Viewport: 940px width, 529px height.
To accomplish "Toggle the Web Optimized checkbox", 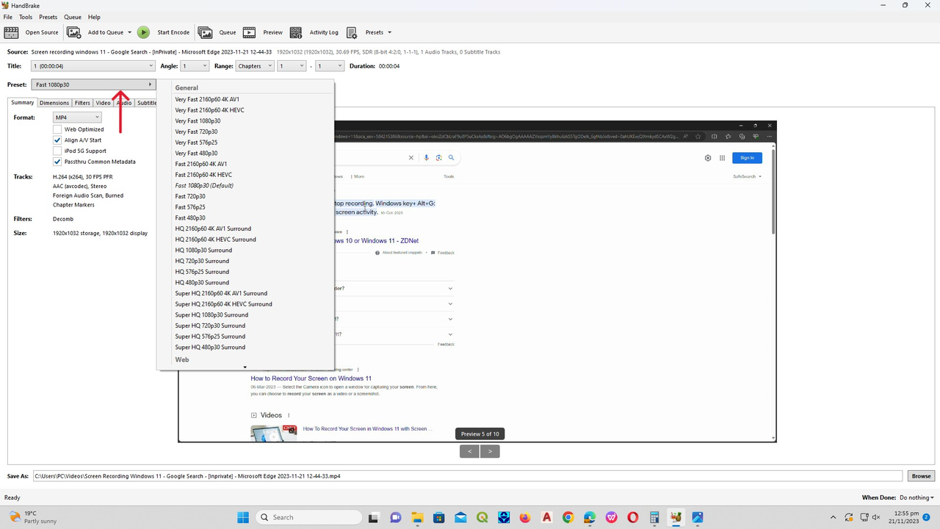I will point(57,129).
